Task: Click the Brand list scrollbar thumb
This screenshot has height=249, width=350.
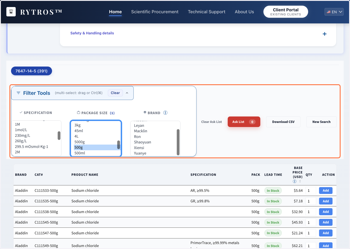Action: (178, 142)
